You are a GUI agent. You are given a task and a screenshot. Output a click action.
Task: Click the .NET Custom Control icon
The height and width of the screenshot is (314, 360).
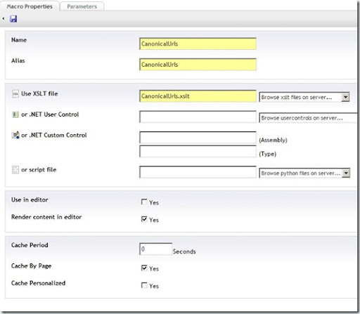pyautogui.click(x=15, y=135)
